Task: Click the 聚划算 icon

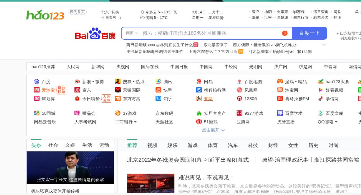Action: tap(36, 99)
